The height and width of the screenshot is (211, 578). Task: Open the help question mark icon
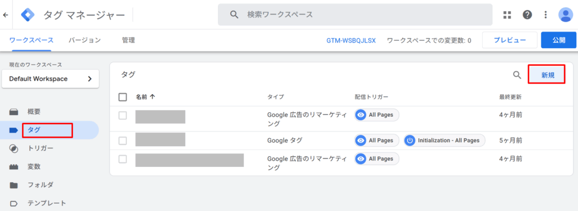click(x=527, y=15)
